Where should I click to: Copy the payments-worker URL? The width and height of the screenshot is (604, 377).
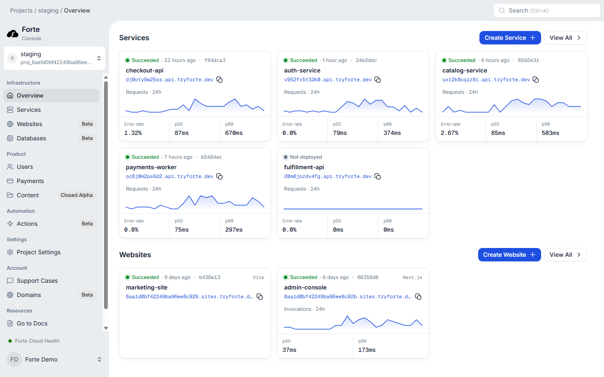219,176
